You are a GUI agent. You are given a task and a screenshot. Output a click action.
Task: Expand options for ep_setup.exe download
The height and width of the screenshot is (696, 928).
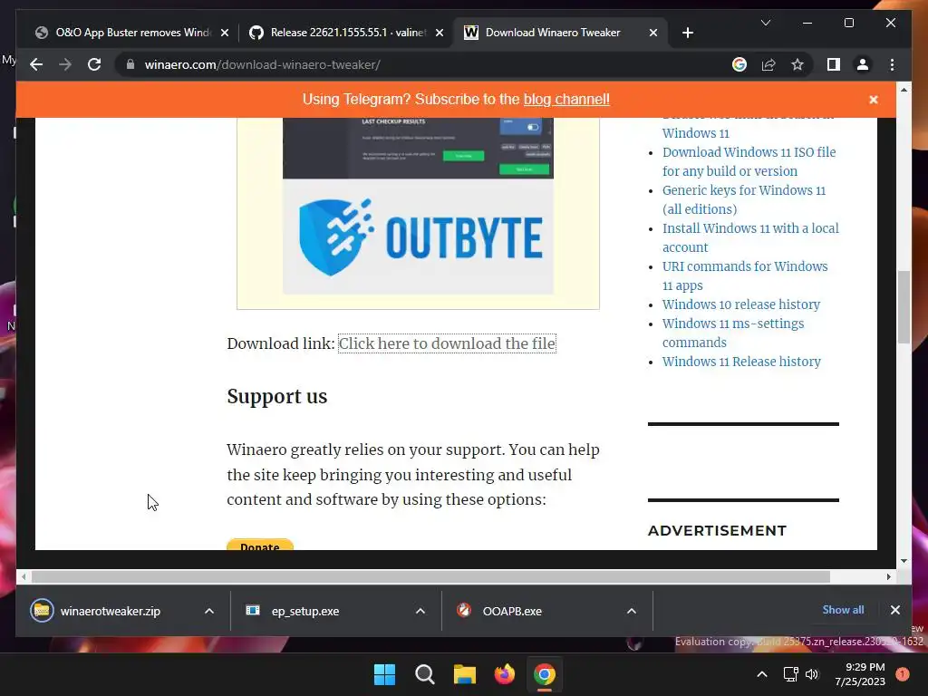[420, 611]
